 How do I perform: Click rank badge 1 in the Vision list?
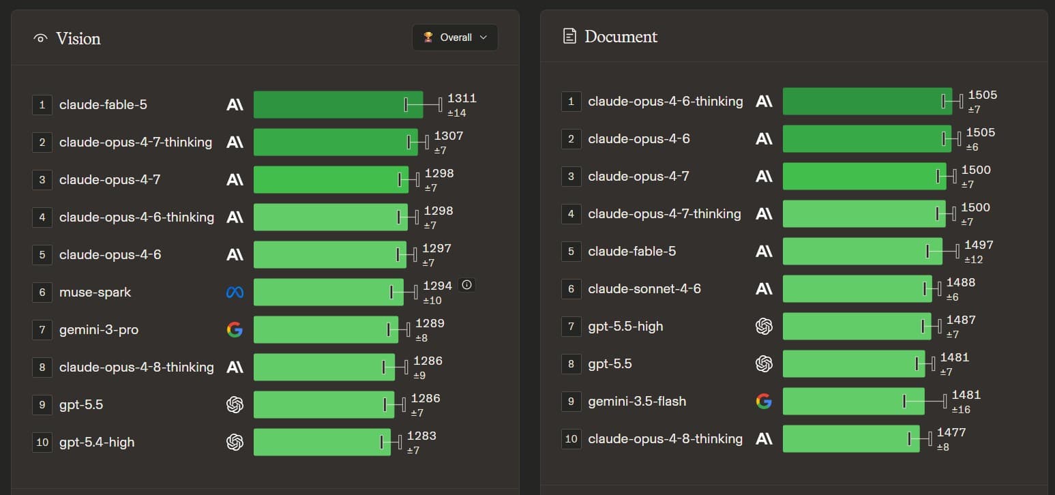pos(42,105)
